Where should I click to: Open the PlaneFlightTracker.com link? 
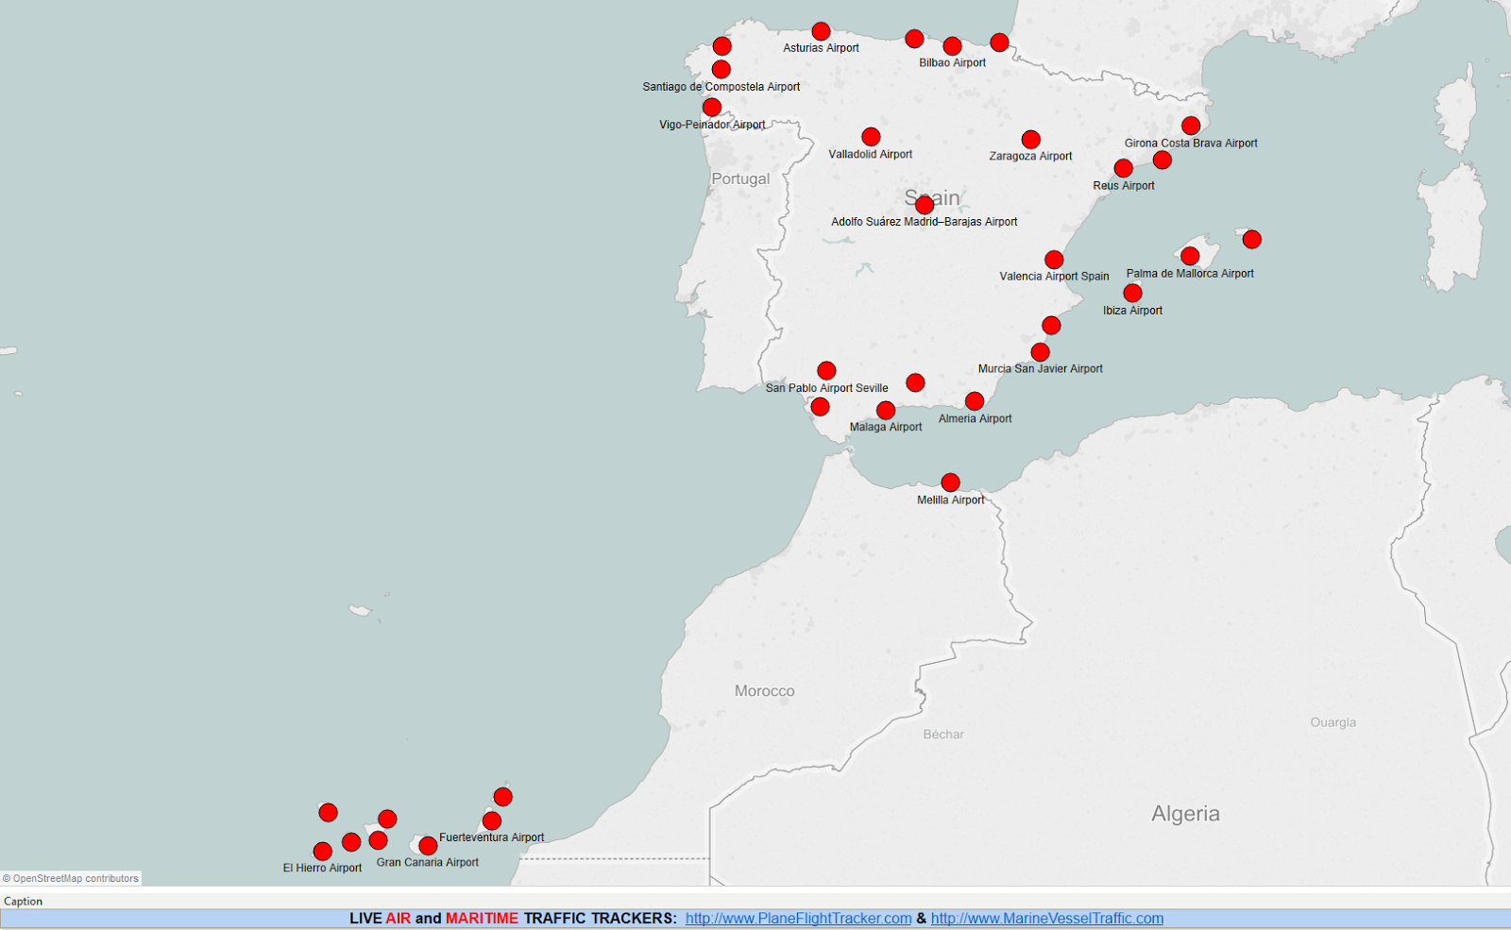point(798,918)
